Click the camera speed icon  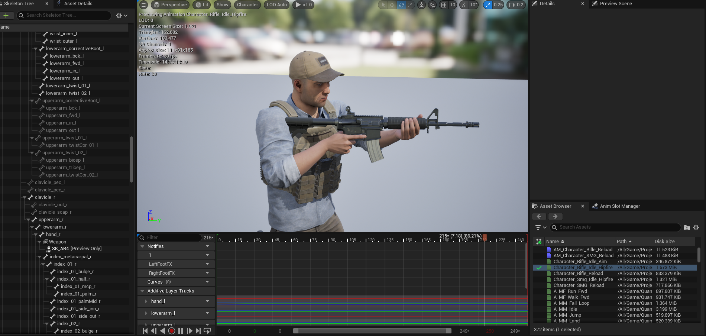pyautogui.click(x=511, y=5)
